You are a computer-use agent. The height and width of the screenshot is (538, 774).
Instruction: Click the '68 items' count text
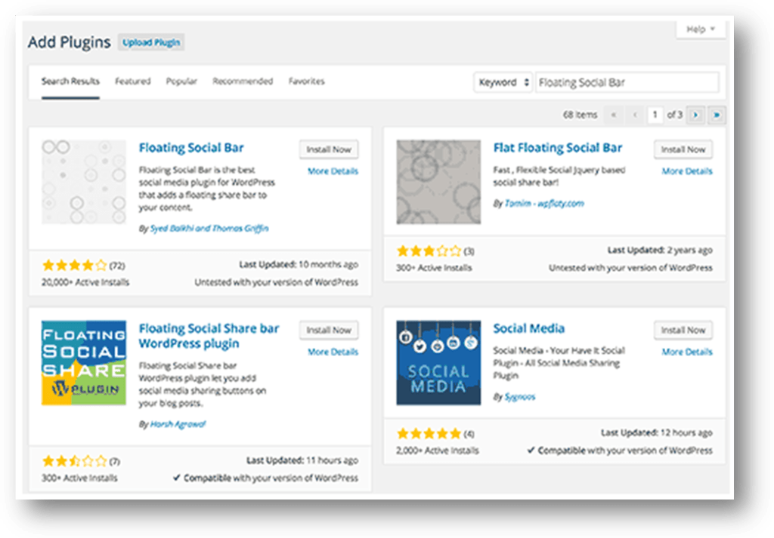tap(580, 115)
